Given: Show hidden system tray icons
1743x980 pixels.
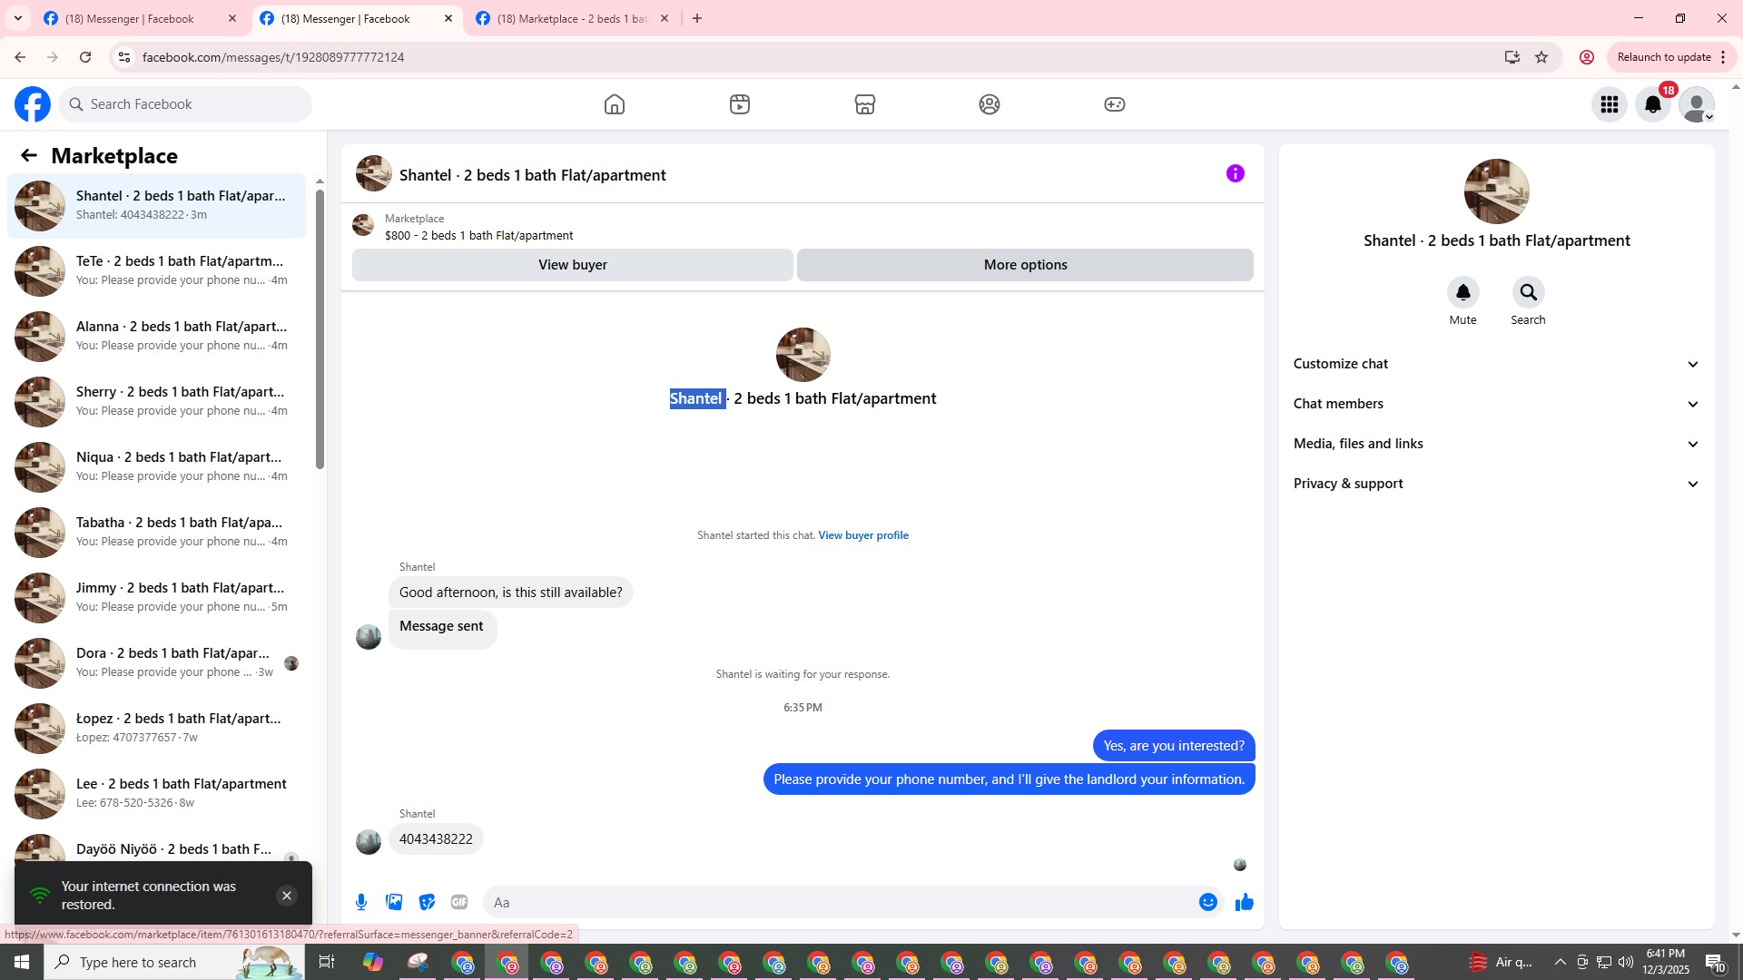Looking at the screenshot, I should 1560,962.
